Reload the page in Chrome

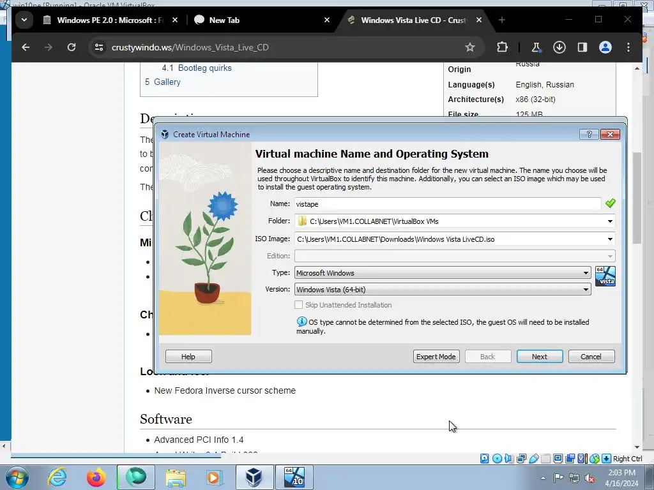coord(72,47)
